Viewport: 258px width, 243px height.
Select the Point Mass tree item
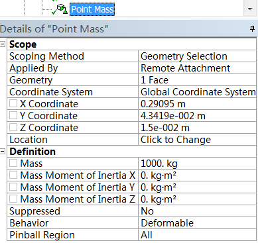(x=92, y=9)
